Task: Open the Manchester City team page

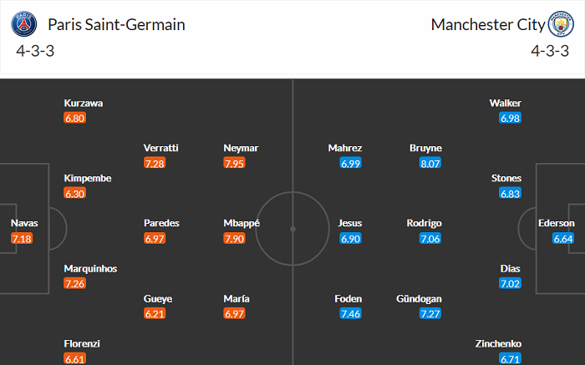Action: [x=488, y=24]
